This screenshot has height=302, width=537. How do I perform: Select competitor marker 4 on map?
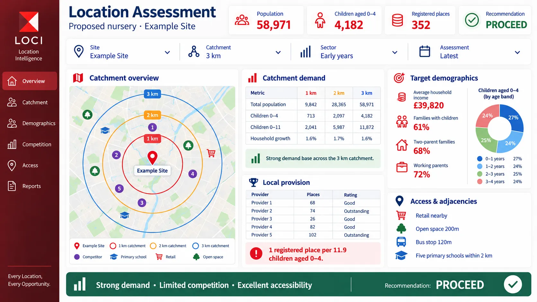[x=192, y=174]
